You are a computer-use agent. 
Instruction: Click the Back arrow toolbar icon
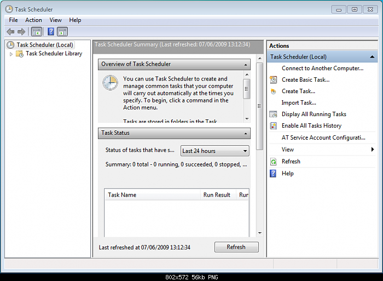pos(10,32)
